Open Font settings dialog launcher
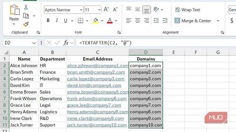 pos(119,32)
